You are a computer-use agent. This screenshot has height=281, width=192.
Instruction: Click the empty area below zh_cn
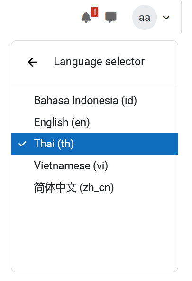(94, 235)
